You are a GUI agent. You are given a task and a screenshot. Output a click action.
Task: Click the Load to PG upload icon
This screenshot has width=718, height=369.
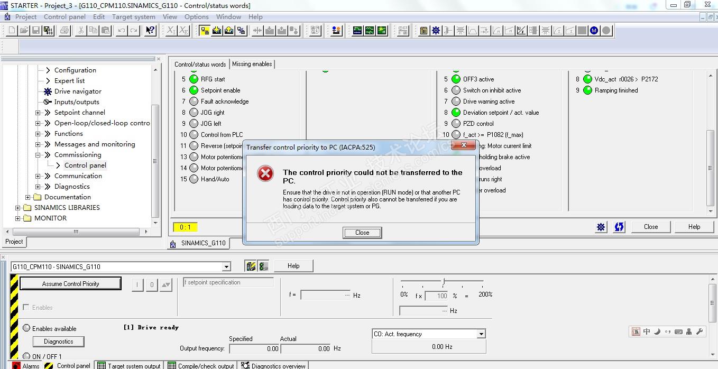(x=229, y=31)
